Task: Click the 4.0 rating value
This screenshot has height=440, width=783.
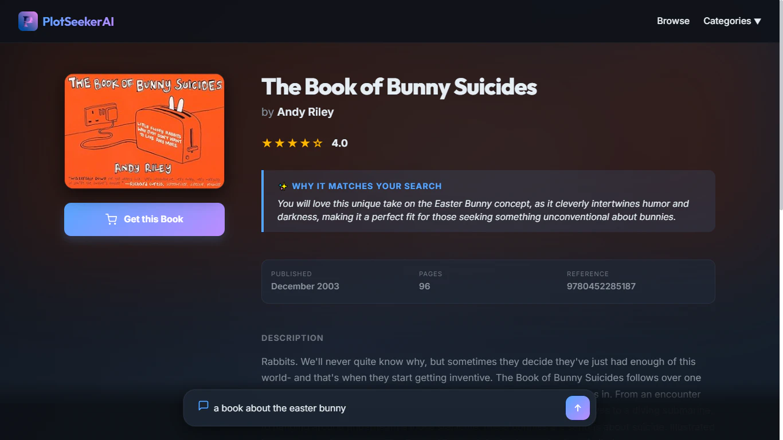Action: pyautogui.click(x=340, y=143)
